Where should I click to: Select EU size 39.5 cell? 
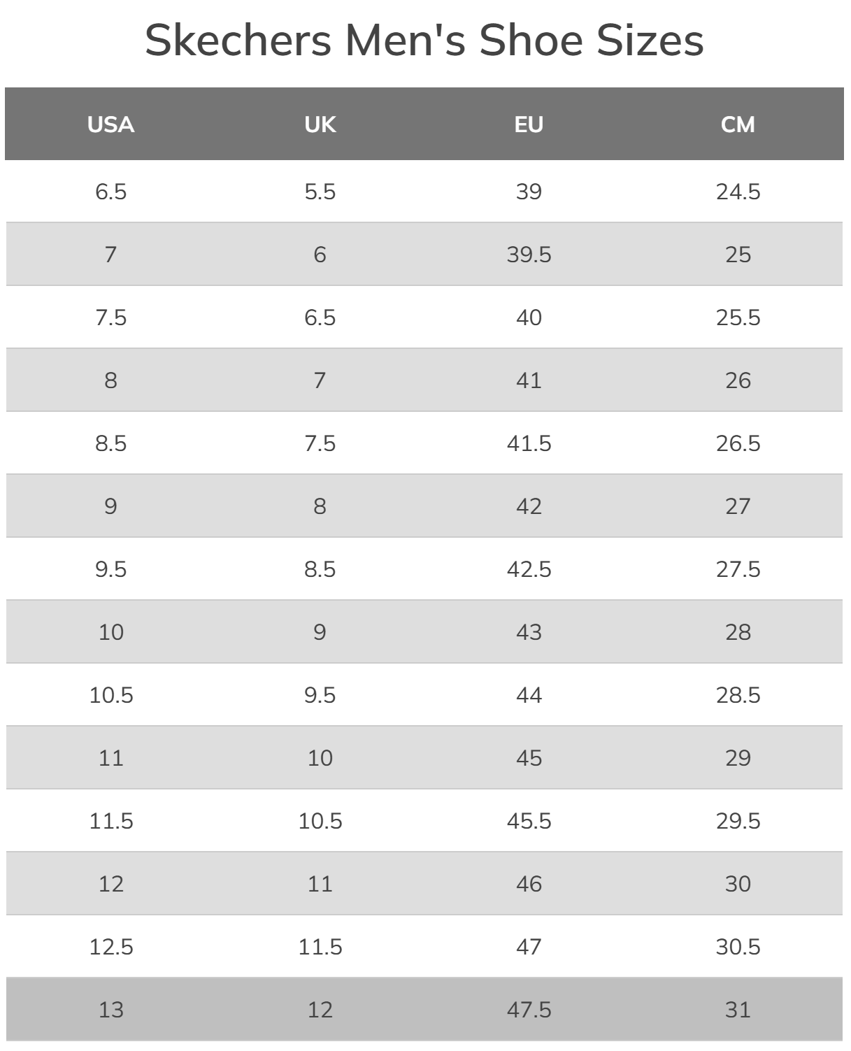click(x=529, y=255)
